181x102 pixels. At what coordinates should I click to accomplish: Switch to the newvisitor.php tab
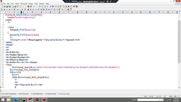point(23,94)
